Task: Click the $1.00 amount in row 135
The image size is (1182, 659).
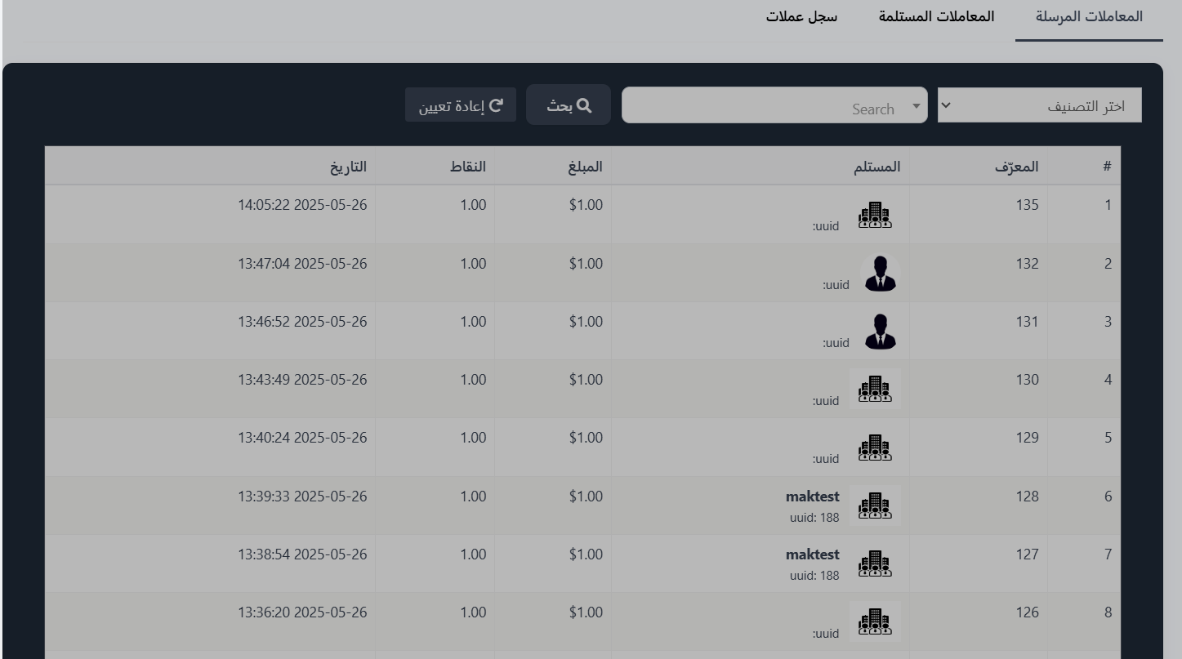Action: [x=586, y=205]
